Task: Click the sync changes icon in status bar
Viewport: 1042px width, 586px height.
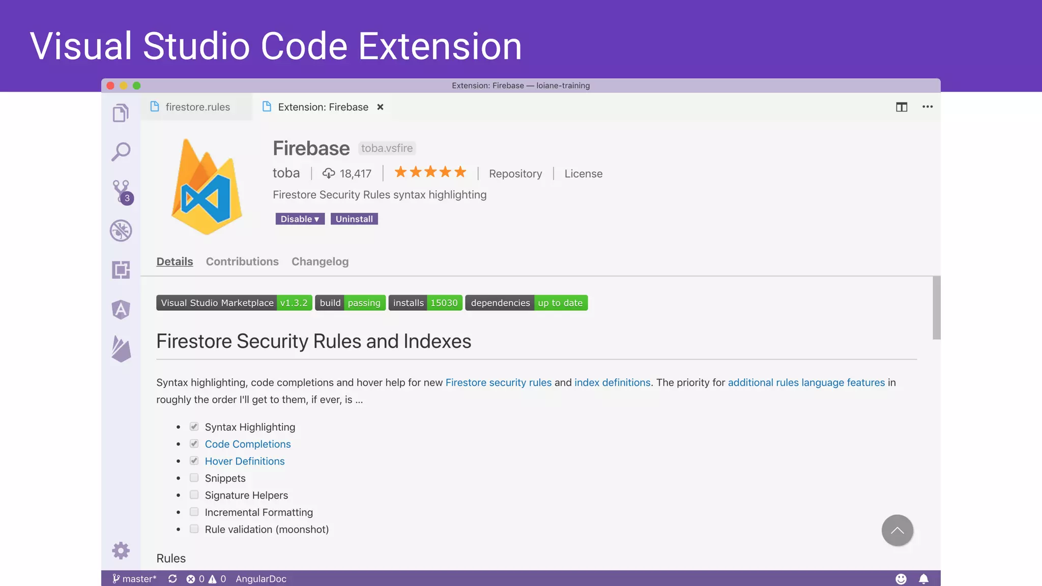Action: pos(172,579)
